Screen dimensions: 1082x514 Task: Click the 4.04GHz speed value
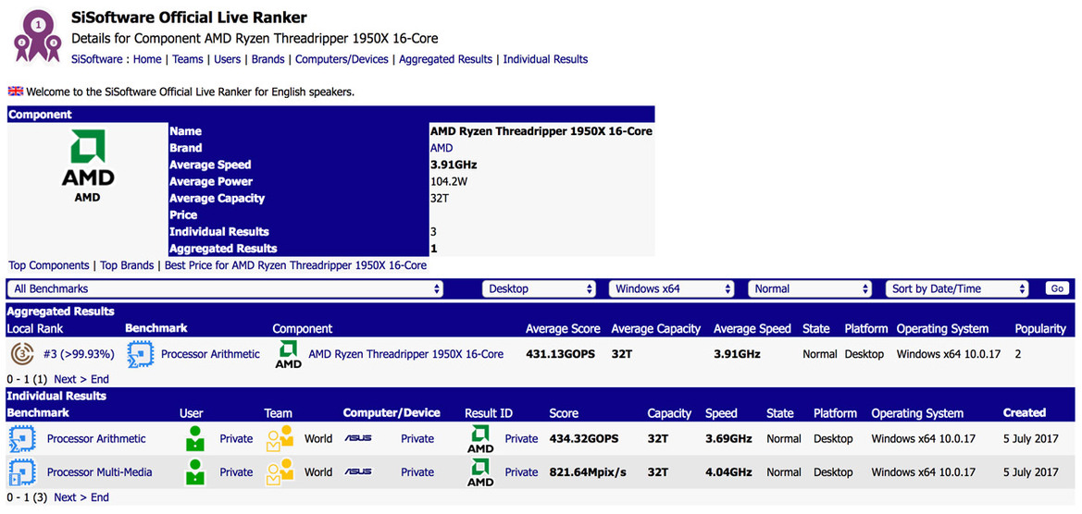[x=728, y=472]
